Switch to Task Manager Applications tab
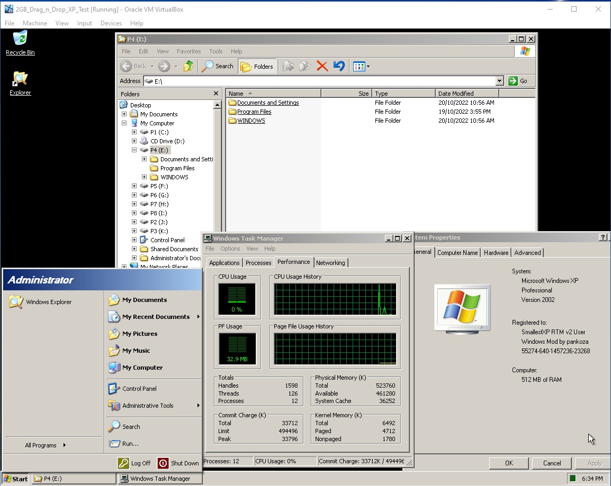611x486 pixels. 224,263
